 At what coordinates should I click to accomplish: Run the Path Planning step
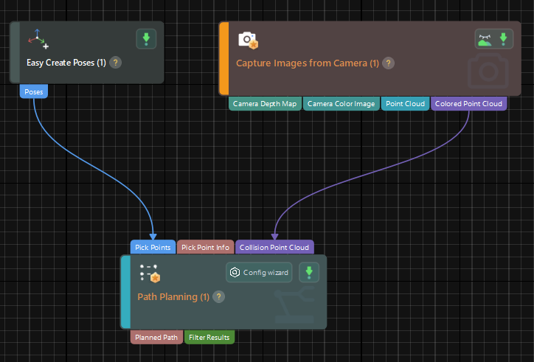pyautogui.click(x=309, y=272)
